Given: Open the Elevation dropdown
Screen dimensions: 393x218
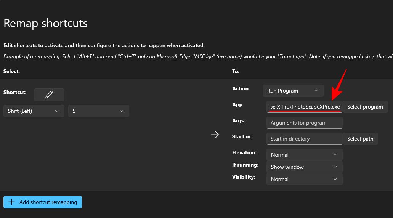Looking at the screenshot, I should (x=304, y=155).
